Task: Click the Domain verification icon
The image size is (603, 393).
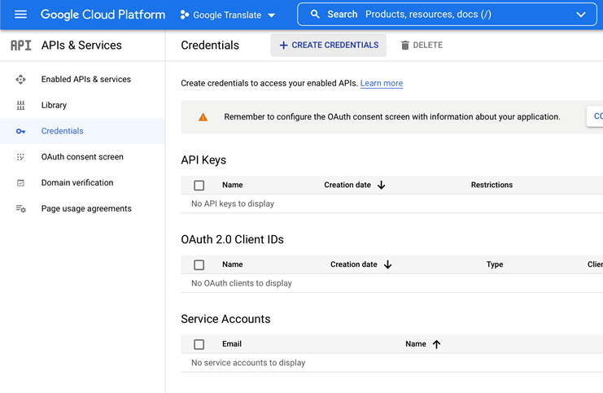Action: point(20,183)
